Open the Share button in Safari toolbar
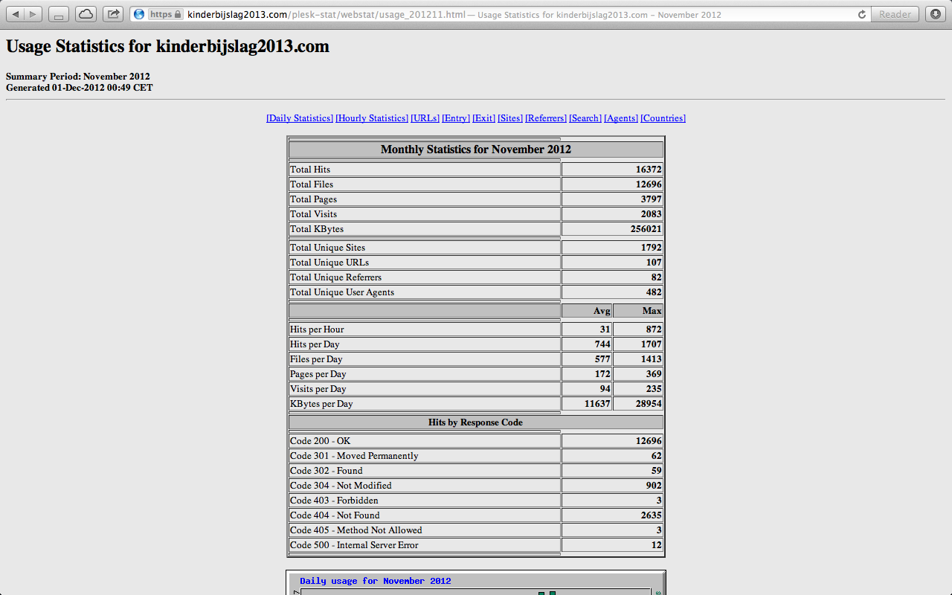Screen dimensions: 952x595 point(113,14)
